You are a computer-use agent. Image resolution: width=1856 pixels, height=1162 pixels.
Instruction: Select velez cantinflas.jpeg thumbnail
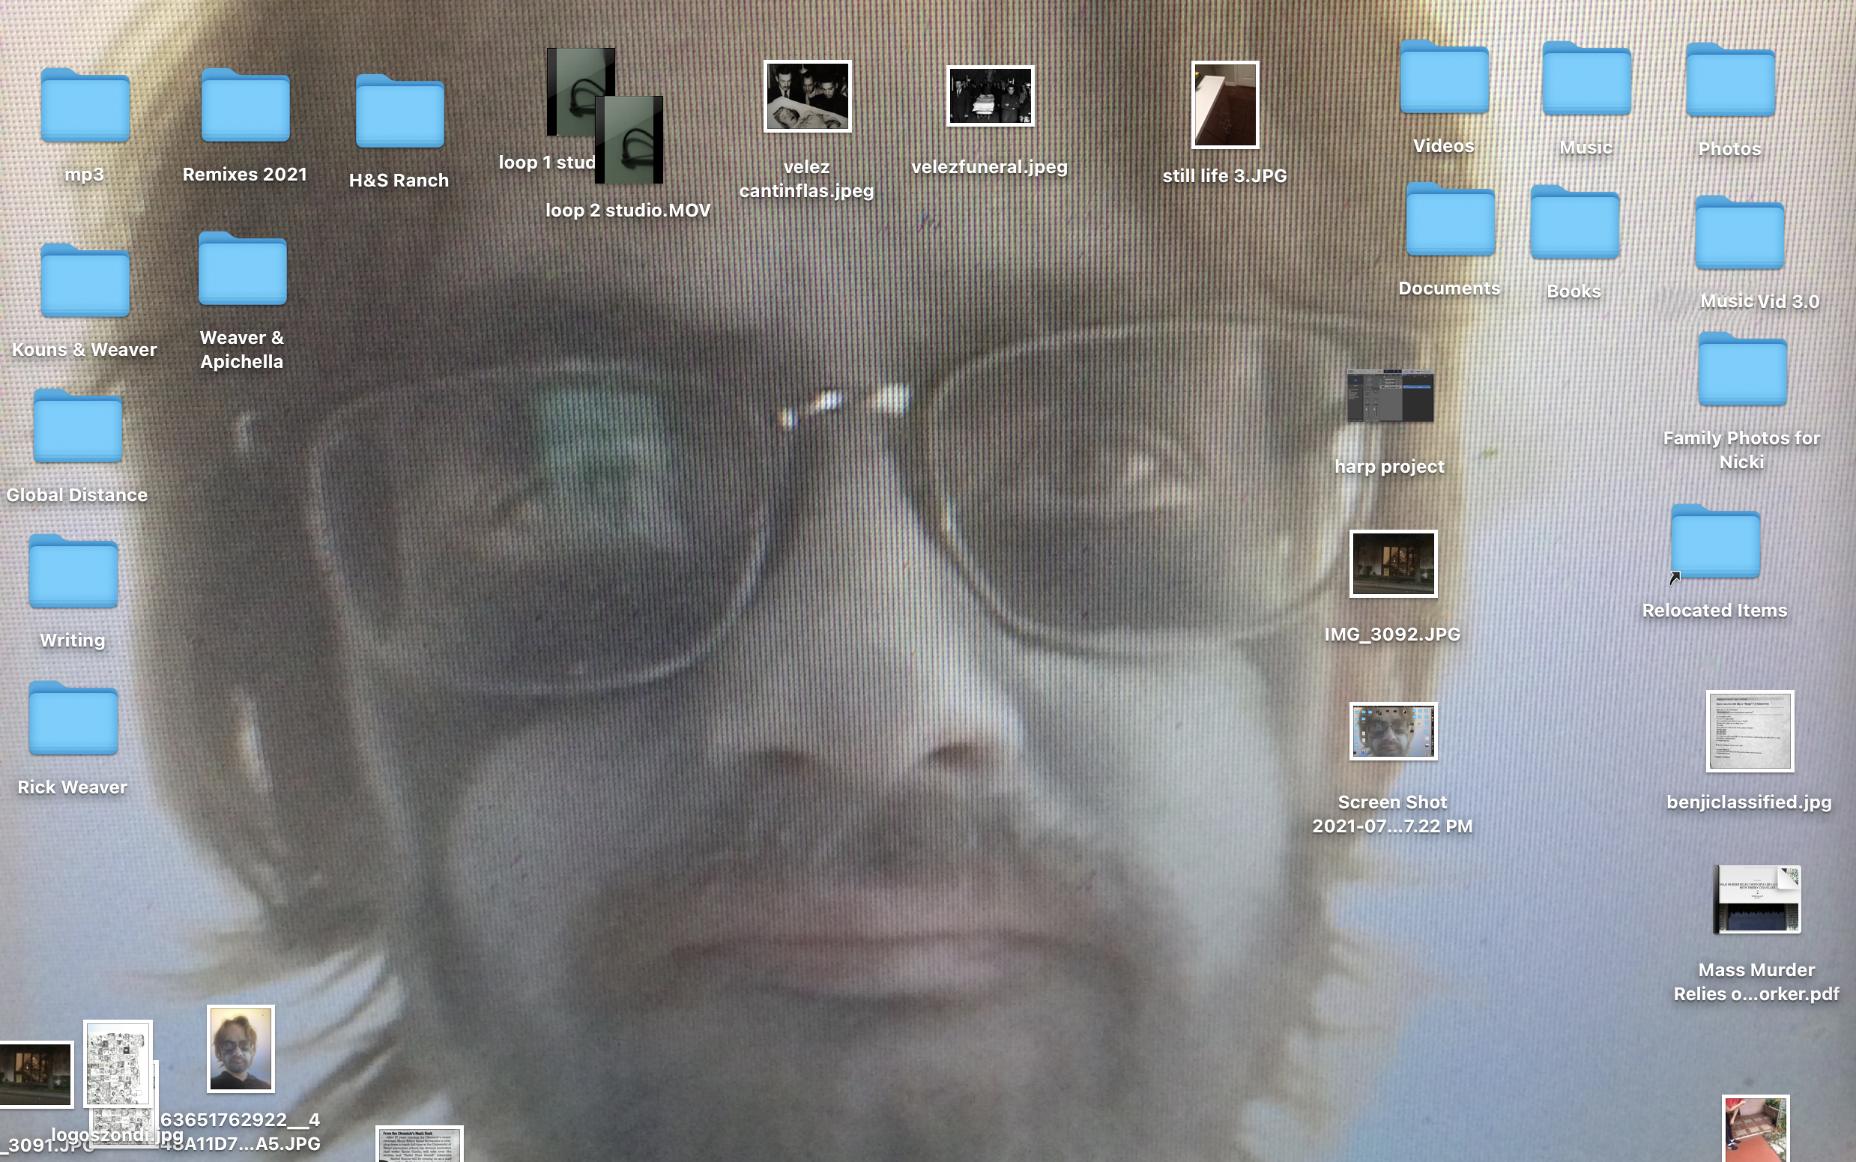tap(807, 97)
